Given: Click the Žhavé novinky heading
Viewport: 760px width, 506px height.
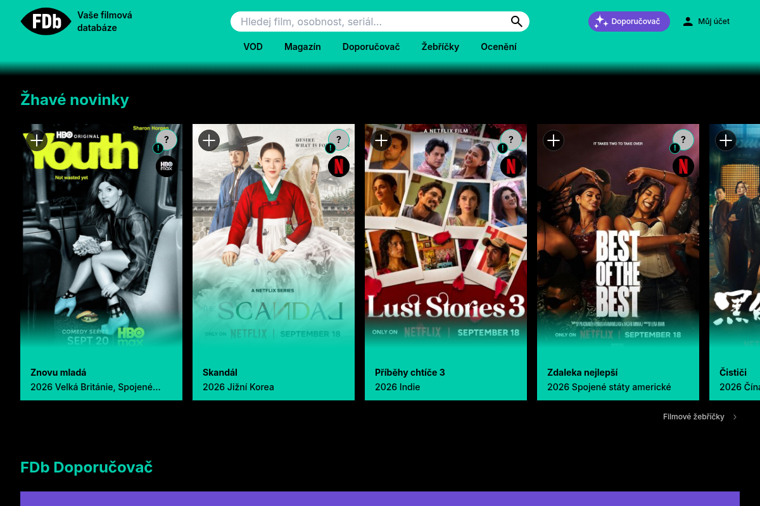Looking at the screenshot, I should (75, 99).
